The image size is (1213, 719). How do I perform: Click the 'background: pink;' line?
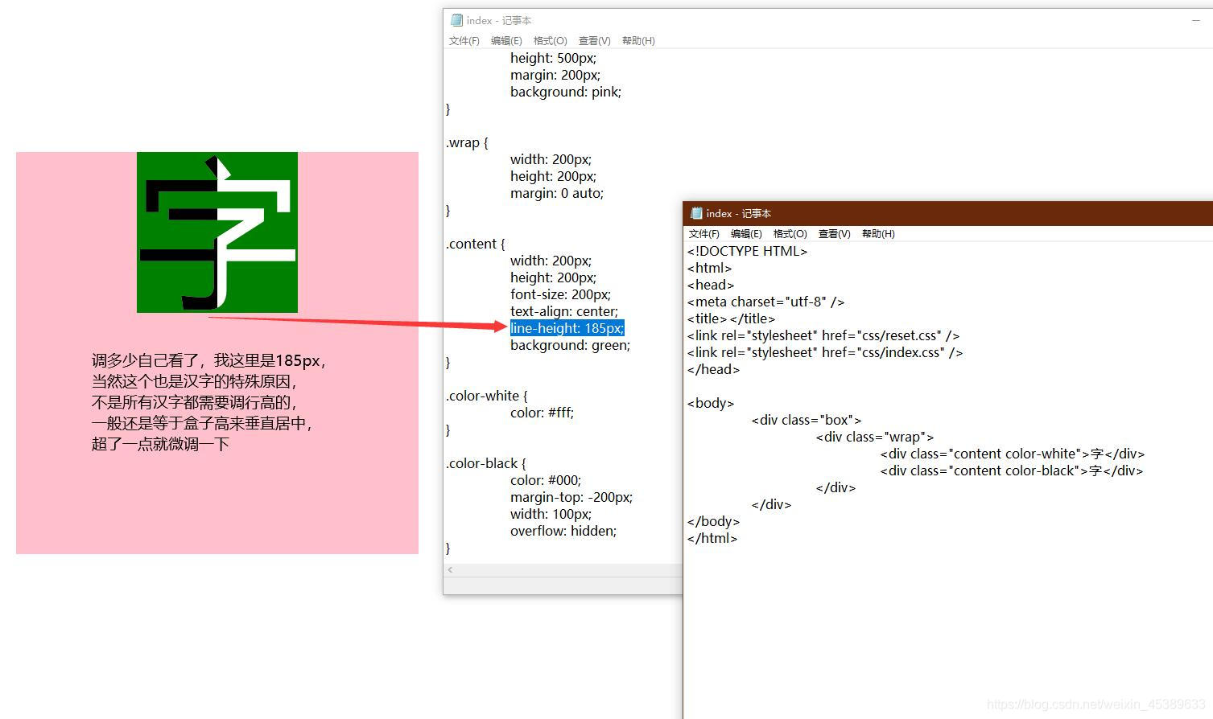566,92
